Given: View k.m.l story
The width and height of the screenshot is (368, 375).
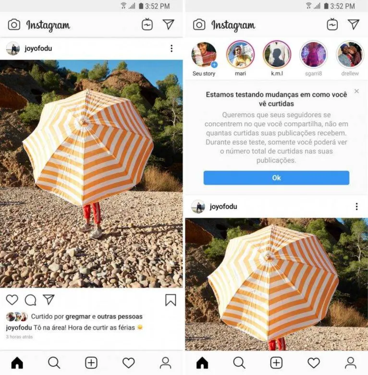Looking at the screenshot, I should pyautogui.click(x=277, y=55).
